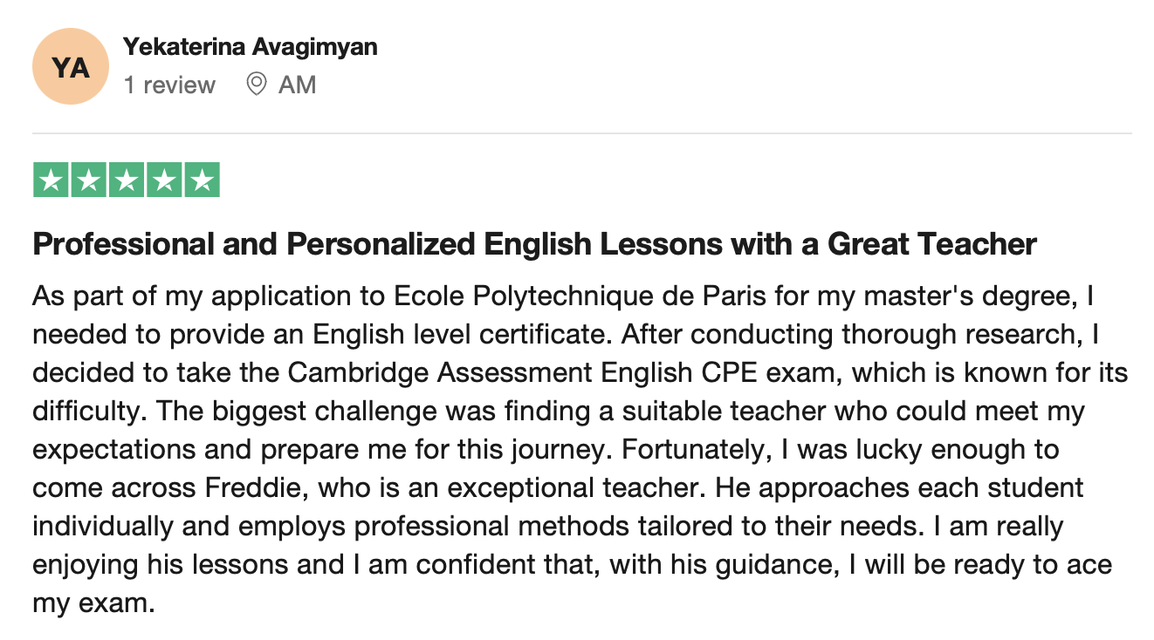This screenshot has height=640, width=1154.
Task: Click the horizontal divider under reviewer info
Action: [582, 133]
